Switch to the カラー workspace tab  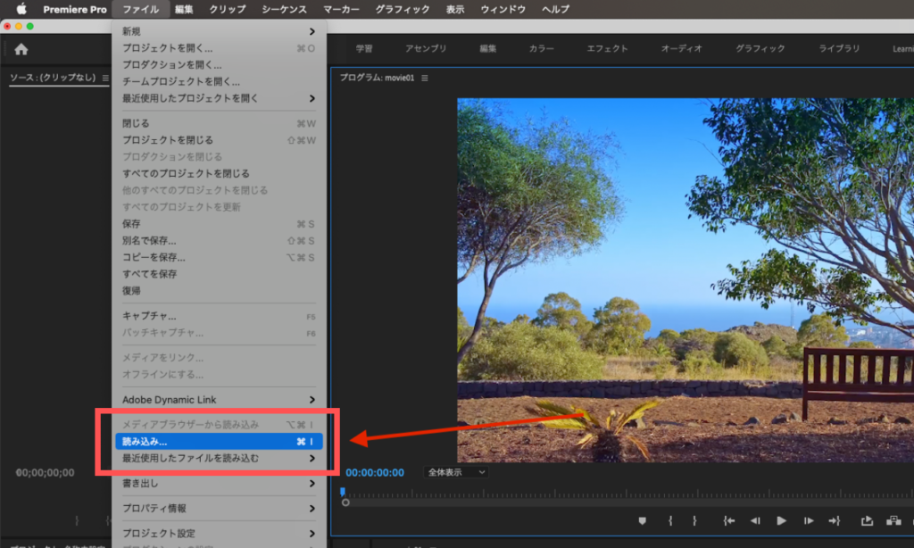542,49
